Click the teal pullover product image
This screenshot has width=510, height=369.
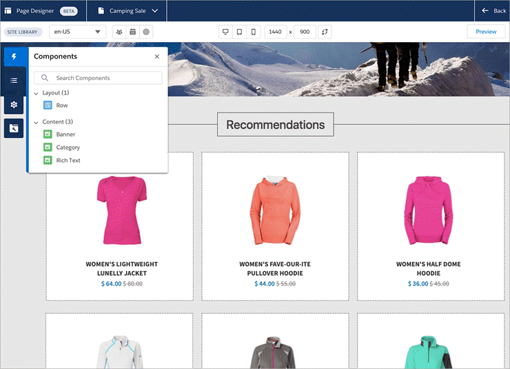pos(429,352)
